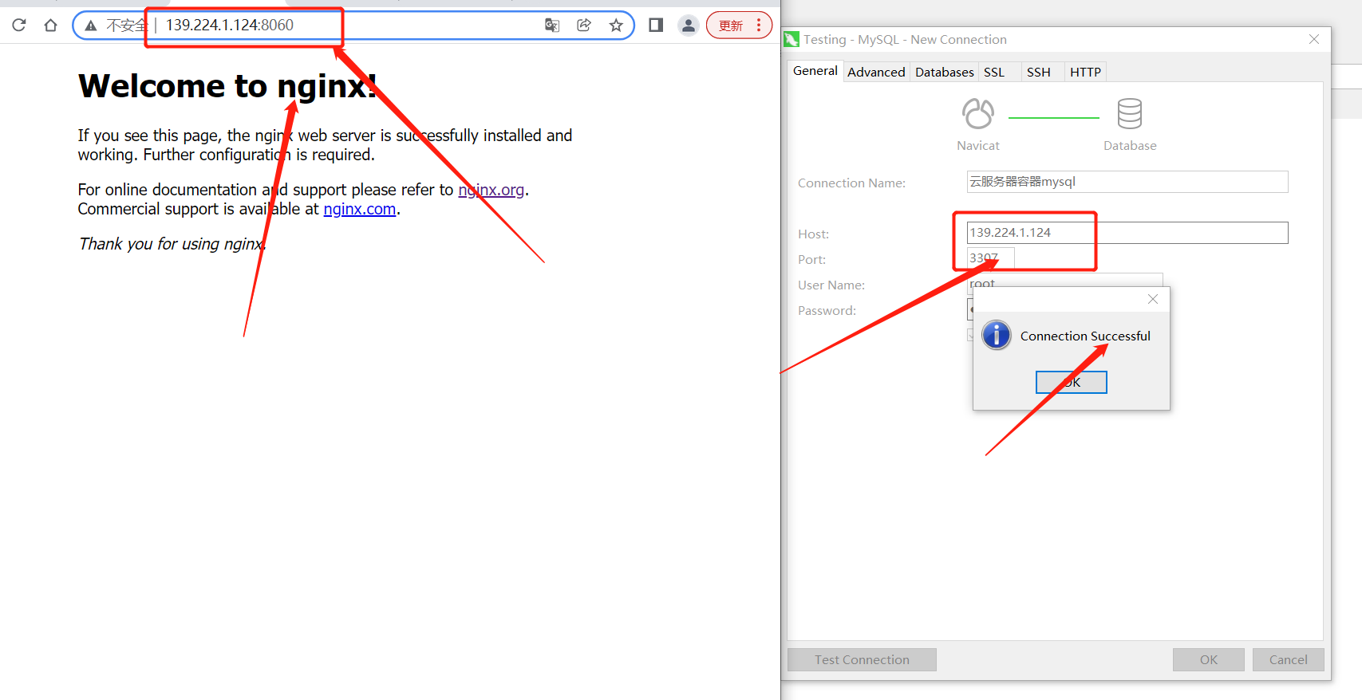Click the Navicat app icon in title bar
Viewport: 1362px width, 700px height.
pos(792,39)
